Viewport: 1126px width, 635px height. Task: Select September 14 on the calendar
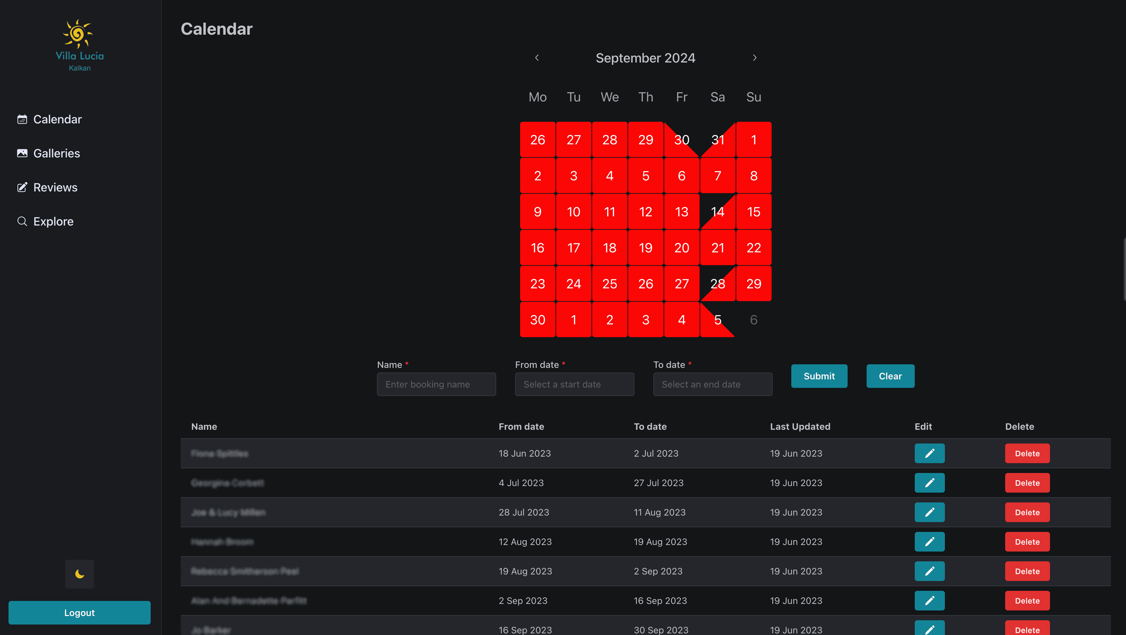click(717, 212)
